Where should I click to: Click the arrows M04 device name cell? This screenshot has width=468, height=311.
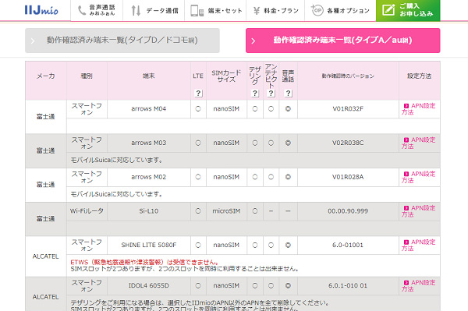pos(149,109)
